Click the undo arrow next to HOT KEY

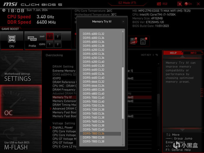point(157,55)
